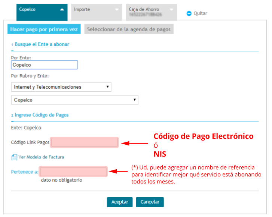Click 'Busque el Ente a abonar' heading
The height and width of the screenshot is (217, 272).
(x=42, y=44)
